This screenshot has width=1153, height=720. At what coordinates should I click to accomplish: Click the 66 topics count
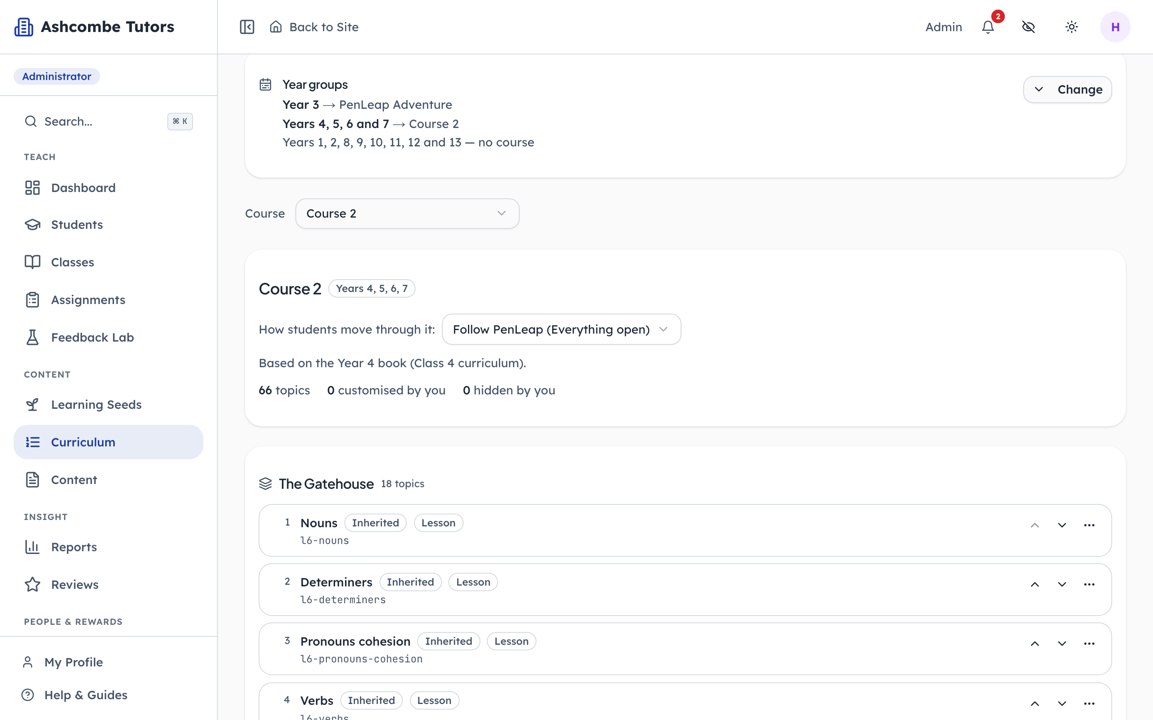coord(284,390)
